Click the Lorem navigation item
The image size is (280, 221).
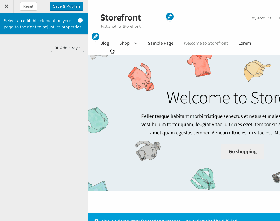[x=244, y=43]
